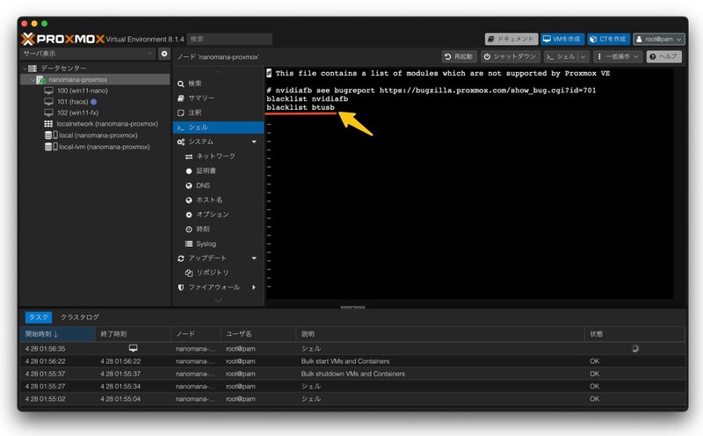Switch to the クラスタログ tab
Screen dimensions: 703x436
(80, 317)
